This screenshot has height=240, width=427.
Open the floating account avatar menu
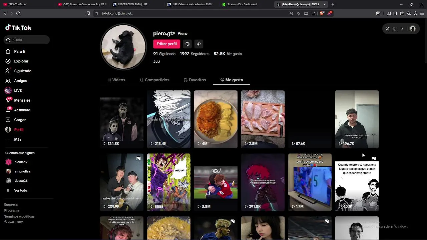[413, 29]
